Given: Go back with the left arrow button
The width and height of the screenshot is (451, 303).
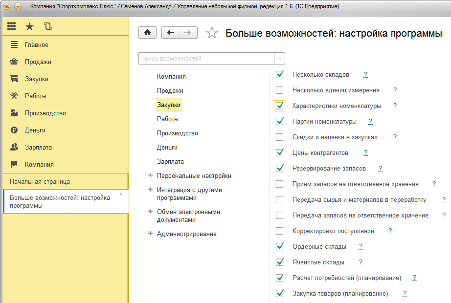Looking at the screenshot, I should pos(171,33).
